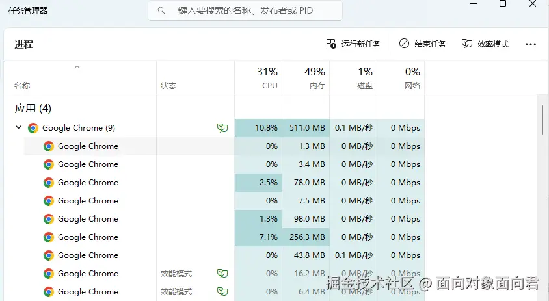
Task: Click the 运行新任务 button
Action: click(353, 44)
